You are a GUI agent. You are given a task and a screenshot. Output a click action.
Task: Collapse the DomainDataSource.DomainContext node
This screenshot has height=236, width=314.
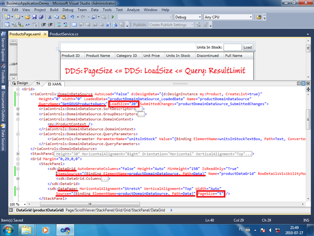18,119
